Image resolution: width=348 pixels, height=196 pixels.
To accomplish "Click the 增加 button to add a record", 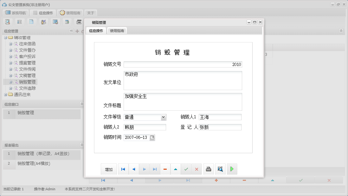I will 109,169.
